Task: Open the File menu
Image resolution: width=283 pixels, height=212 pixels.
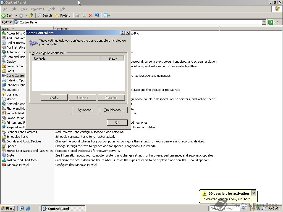Action: pyautogui.click(x=5, y=9)
